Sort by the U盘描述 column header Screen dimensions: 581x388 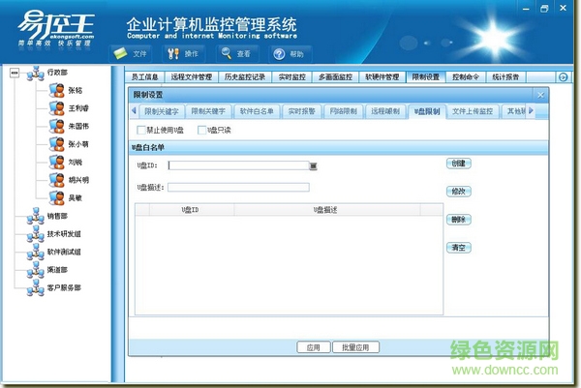pos(327,210)
